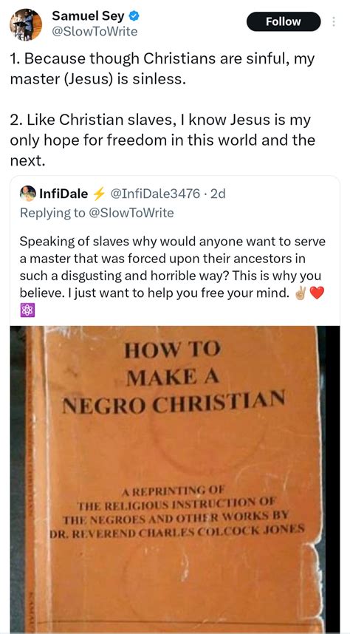This screenshot has width=350, height=634.
Task: Click the peace sign hand emoji
Action: (300, 293)
